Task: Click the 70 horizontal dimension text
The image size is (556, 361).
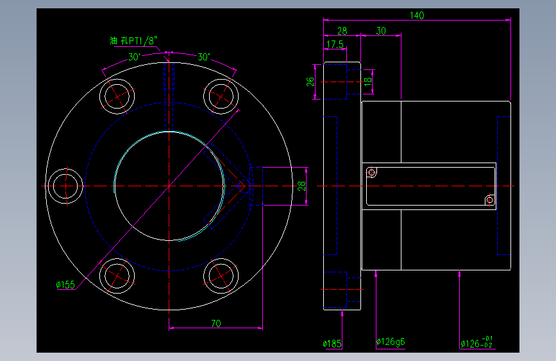Action: [x=216, y=323]
